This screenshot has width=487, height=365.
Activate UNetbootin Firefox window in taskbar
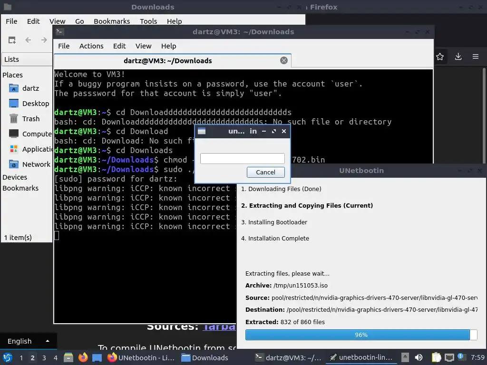coord(141,357)
